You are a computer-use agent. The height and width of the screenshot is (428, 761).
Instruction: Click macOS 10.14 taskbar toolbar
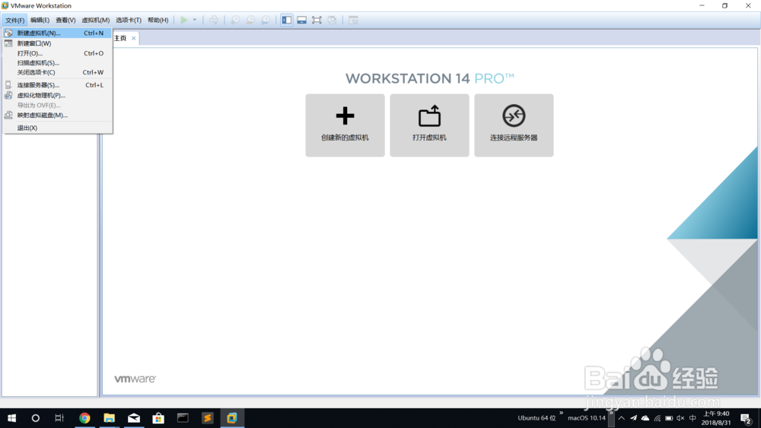(587, 418)
